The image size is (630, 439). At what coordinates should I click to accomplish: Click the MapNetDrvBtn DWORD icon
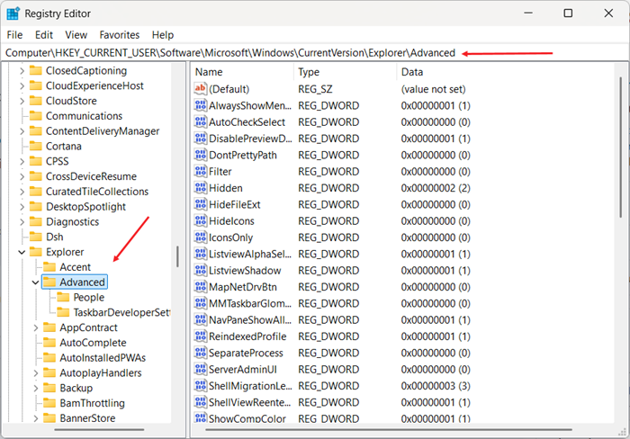click(200, 286)
